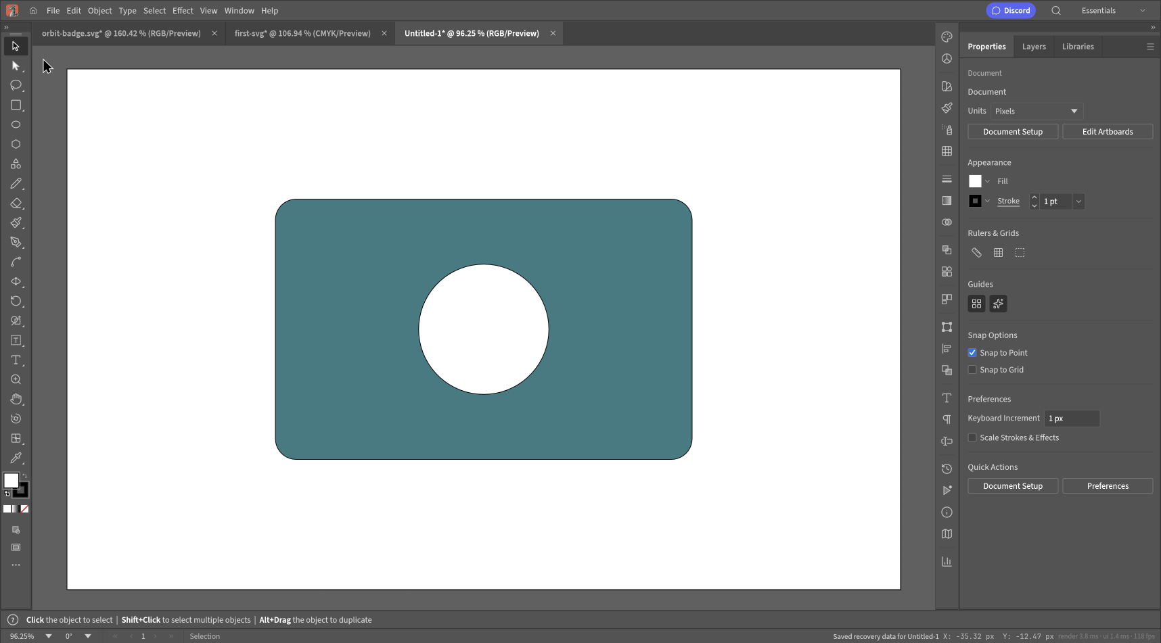Open the Object menu
Viewport: 1161px width, 643px height.
pyautogui.click(x=99, y=10)
